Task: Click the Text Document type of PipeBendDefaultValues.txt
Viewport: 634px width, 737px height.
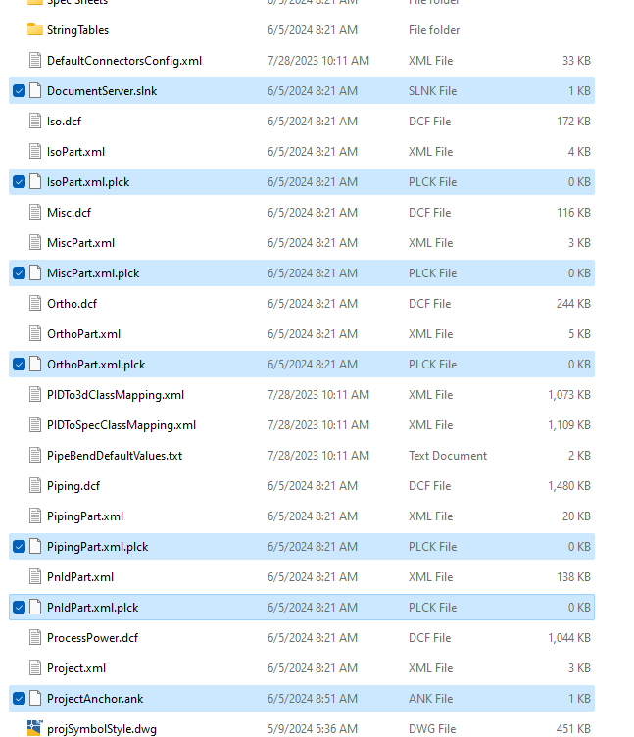Action: coord(448,456)
